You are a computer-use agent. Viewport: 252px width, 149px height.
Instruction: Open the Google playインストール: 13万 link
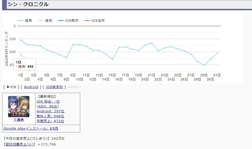pyautogui.click(x=31, y=129)
